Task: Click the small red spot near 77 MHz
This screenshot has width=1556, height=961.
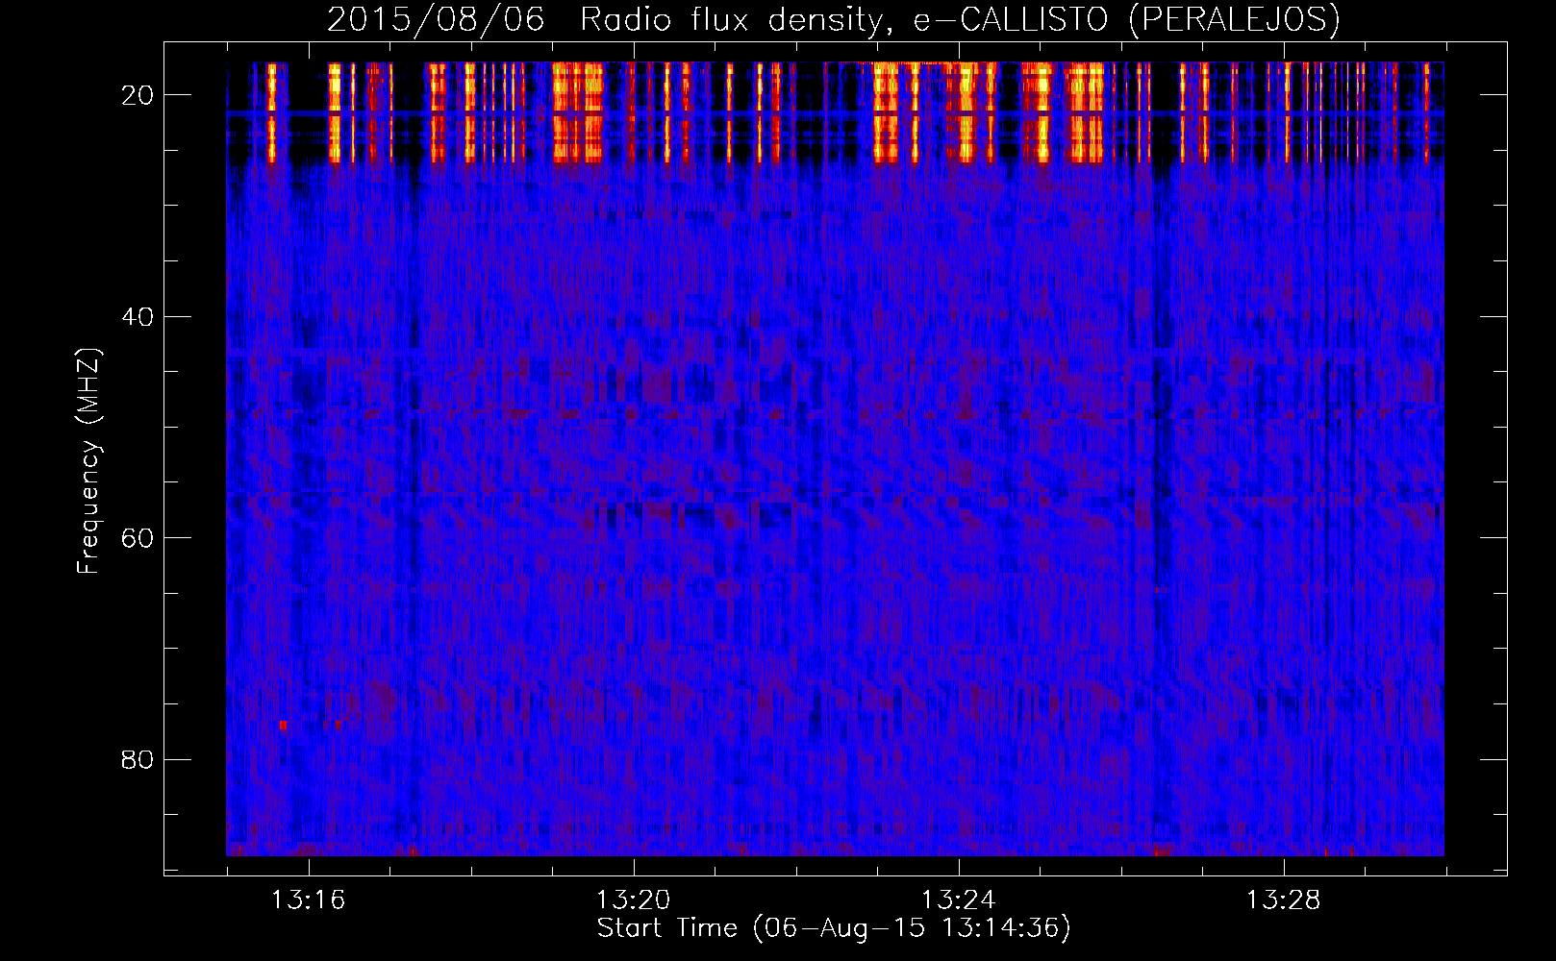Action: [283, 725]
